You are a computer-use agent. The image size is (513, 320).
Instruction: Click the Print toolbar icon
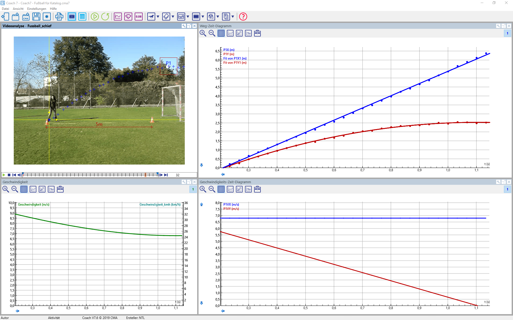tap(59, 17)
